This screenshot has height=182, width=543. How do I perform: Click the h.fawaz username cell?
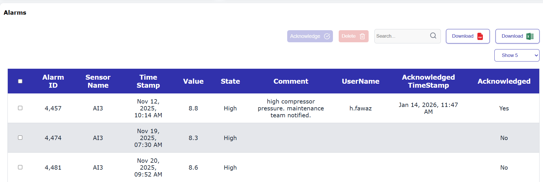(360, 108)
